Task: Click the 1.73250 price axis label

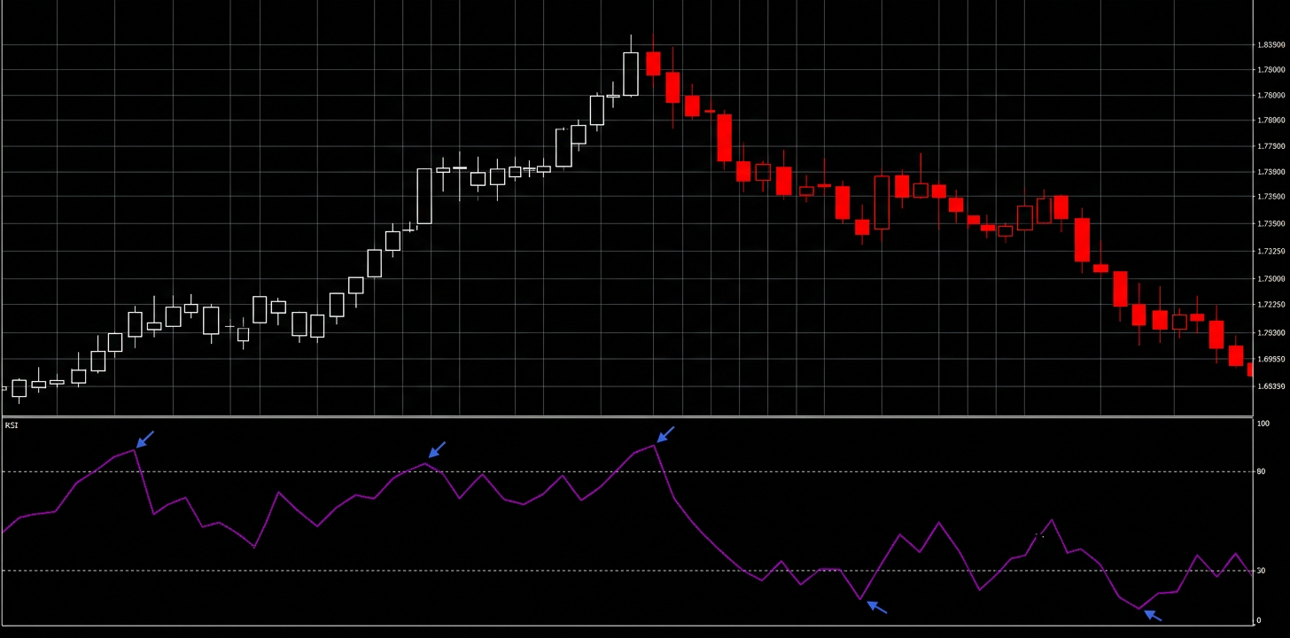Action: coord(1271,253)
